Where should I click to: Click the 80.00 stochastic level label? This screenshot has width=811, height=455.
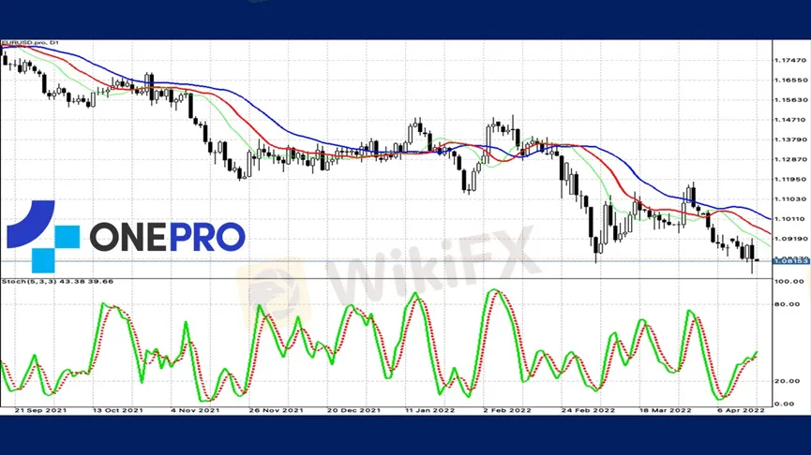[788, 304]
